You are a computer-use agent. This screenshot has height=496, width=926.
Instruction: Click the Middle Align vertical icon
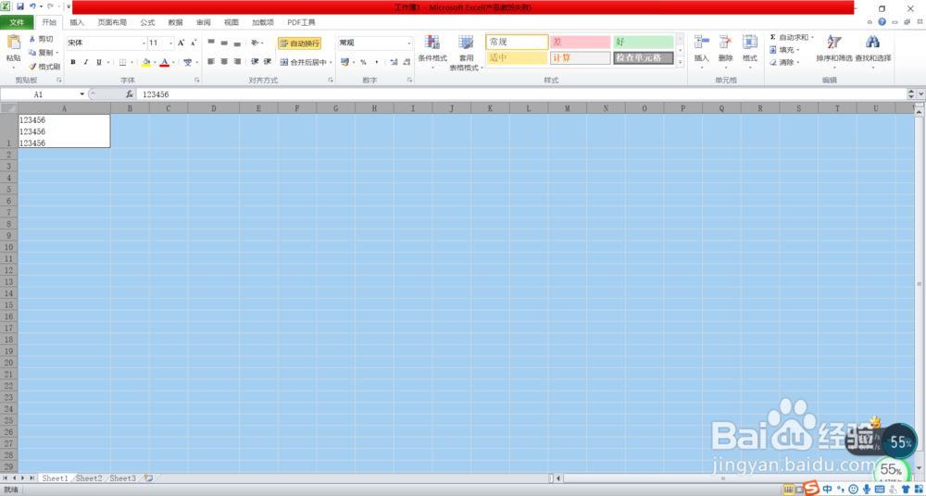coord(224,43)
